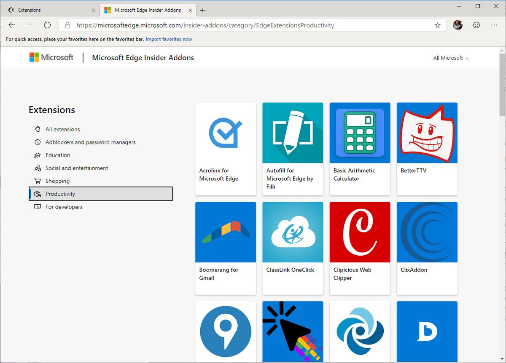
Task: Click the Education category icon
Action: 38,155
